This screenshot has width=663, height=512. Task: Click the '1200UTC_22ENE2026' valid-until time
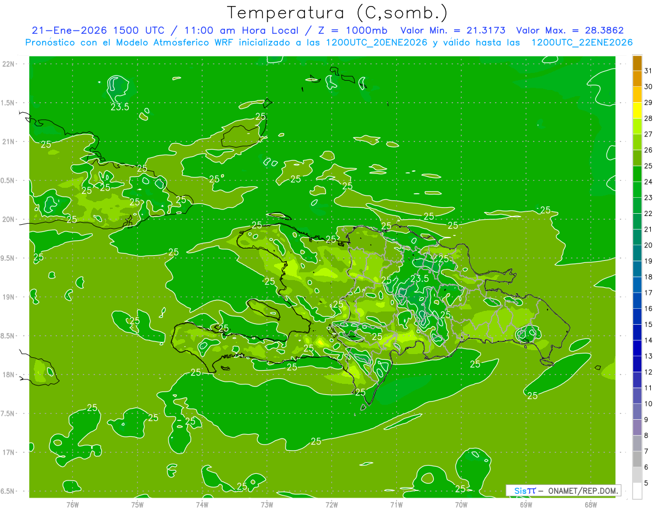582,43
